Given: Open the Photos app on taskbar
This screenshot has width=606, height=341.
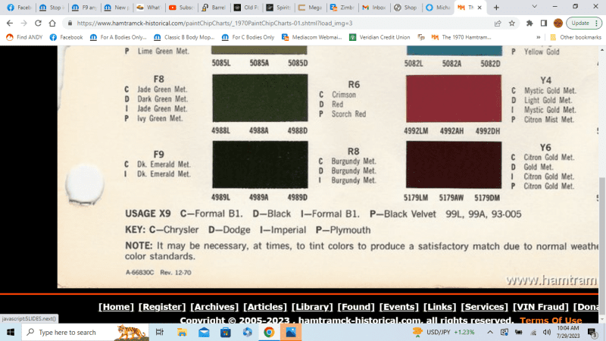Looking at the screenshot, I should 291,332.
